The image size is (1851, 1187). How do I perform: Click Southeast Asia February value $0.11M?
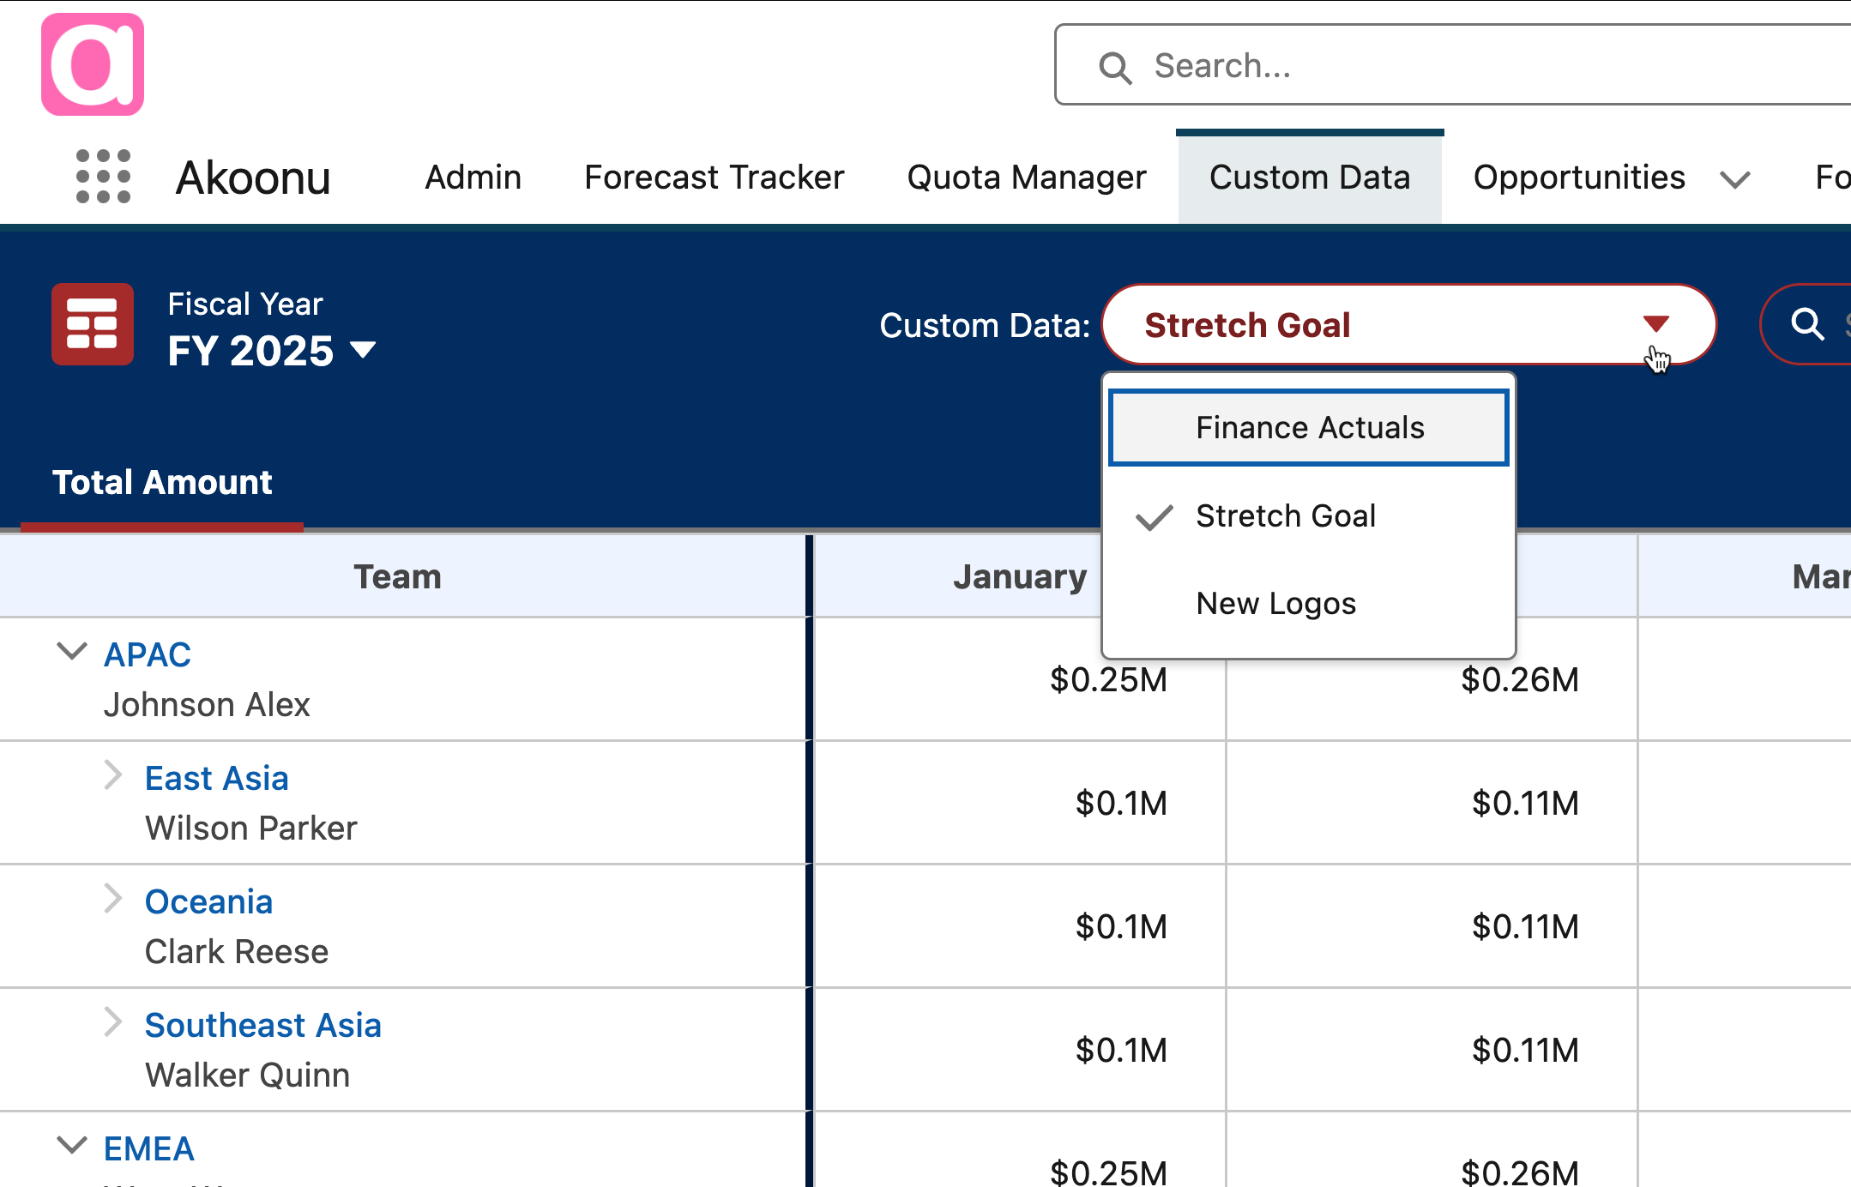pyautogui.click(x=1525, y=1050)
